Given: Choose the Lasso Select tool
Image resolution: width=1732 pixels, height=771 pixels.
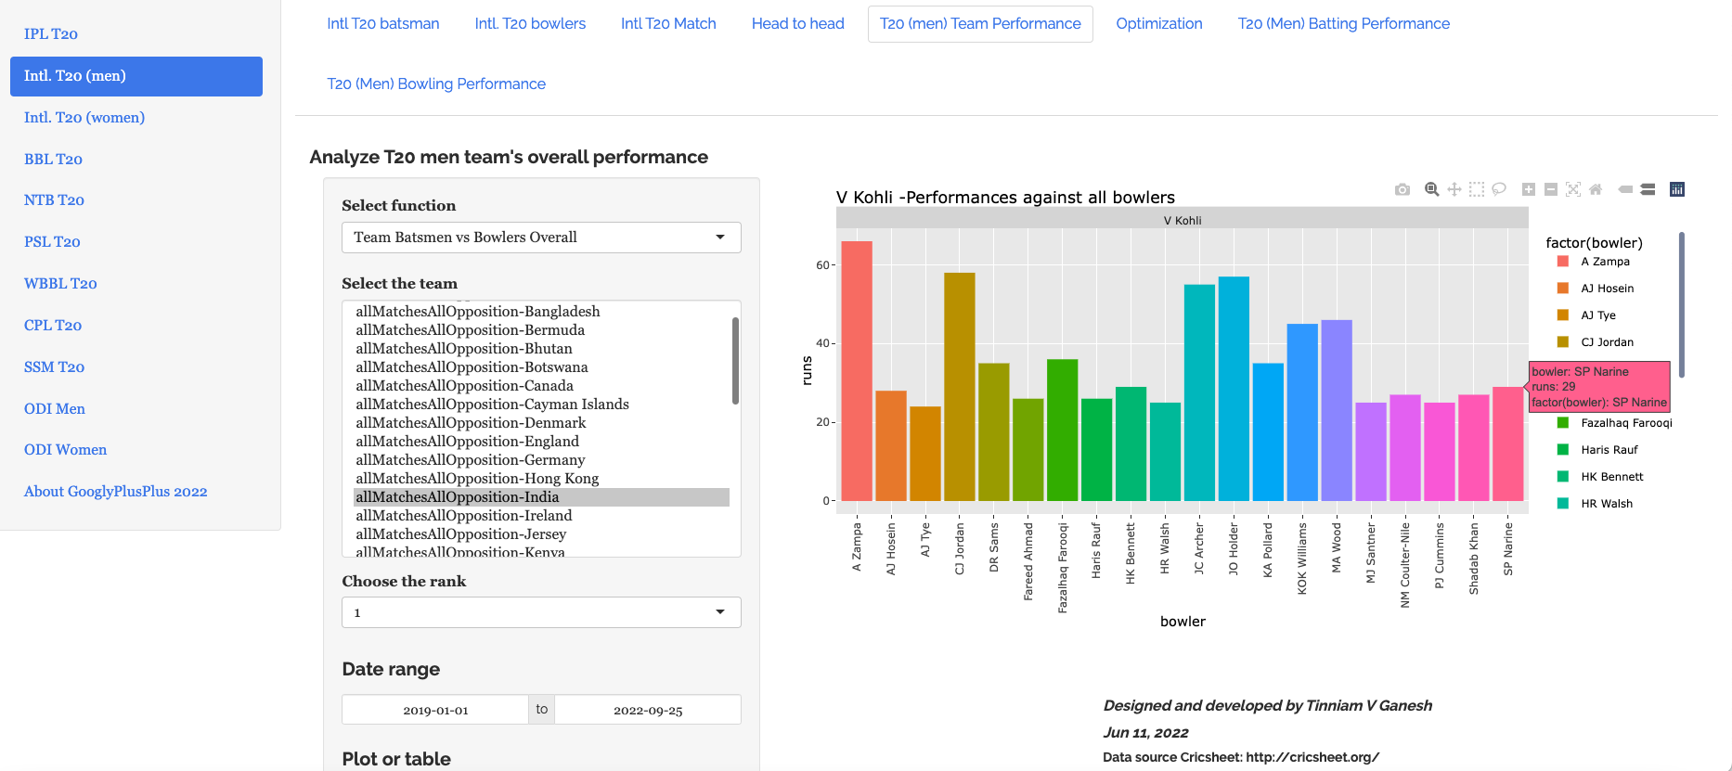Looking at the screenshot, I should 1498,189.
